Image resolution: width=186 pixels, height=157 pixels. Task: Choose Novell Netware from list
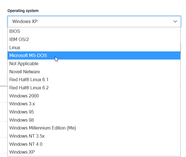pos(94,72)
